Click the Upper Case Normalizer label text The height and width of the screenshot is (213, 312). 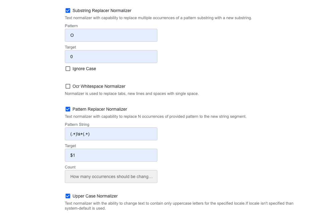pyautogui.click(x=95, y=196)
